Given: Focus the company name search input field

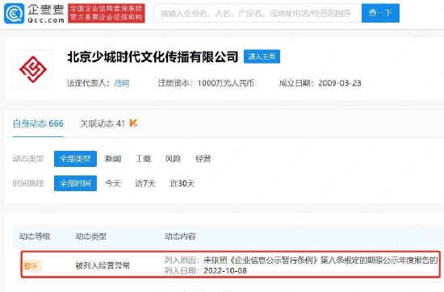Looking at the screenshot, I should [258, 13].
